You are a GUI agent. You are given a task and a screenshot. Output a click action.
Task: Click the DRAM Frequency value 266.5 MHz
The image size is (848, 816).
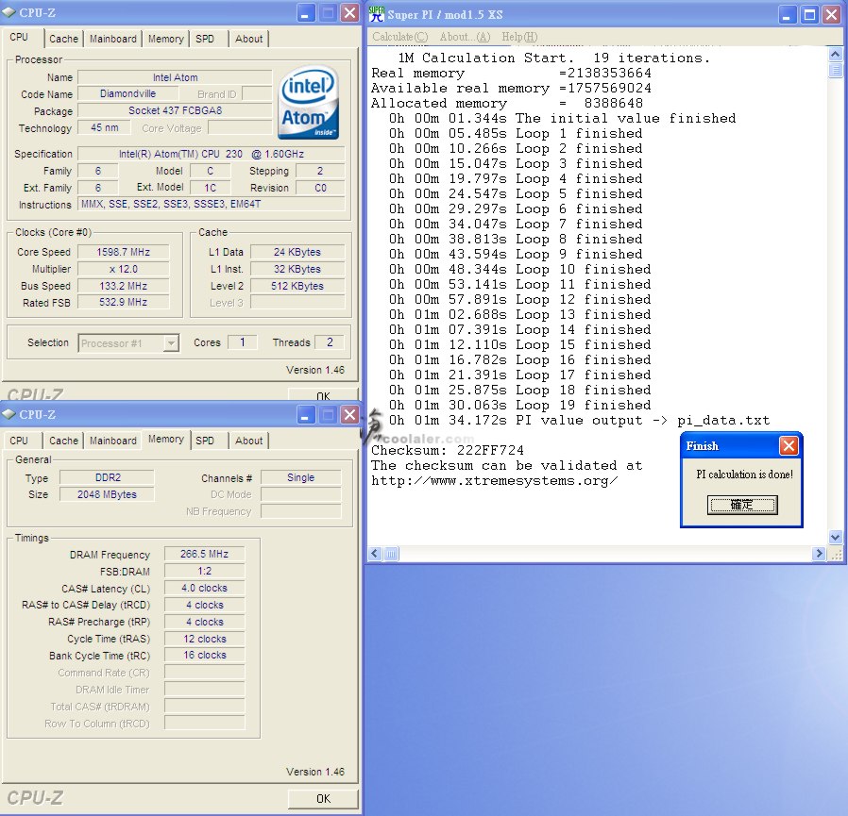click(x=204, y=554)
